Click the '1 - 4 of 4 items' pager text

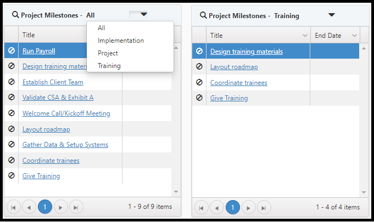click(338, 207)
